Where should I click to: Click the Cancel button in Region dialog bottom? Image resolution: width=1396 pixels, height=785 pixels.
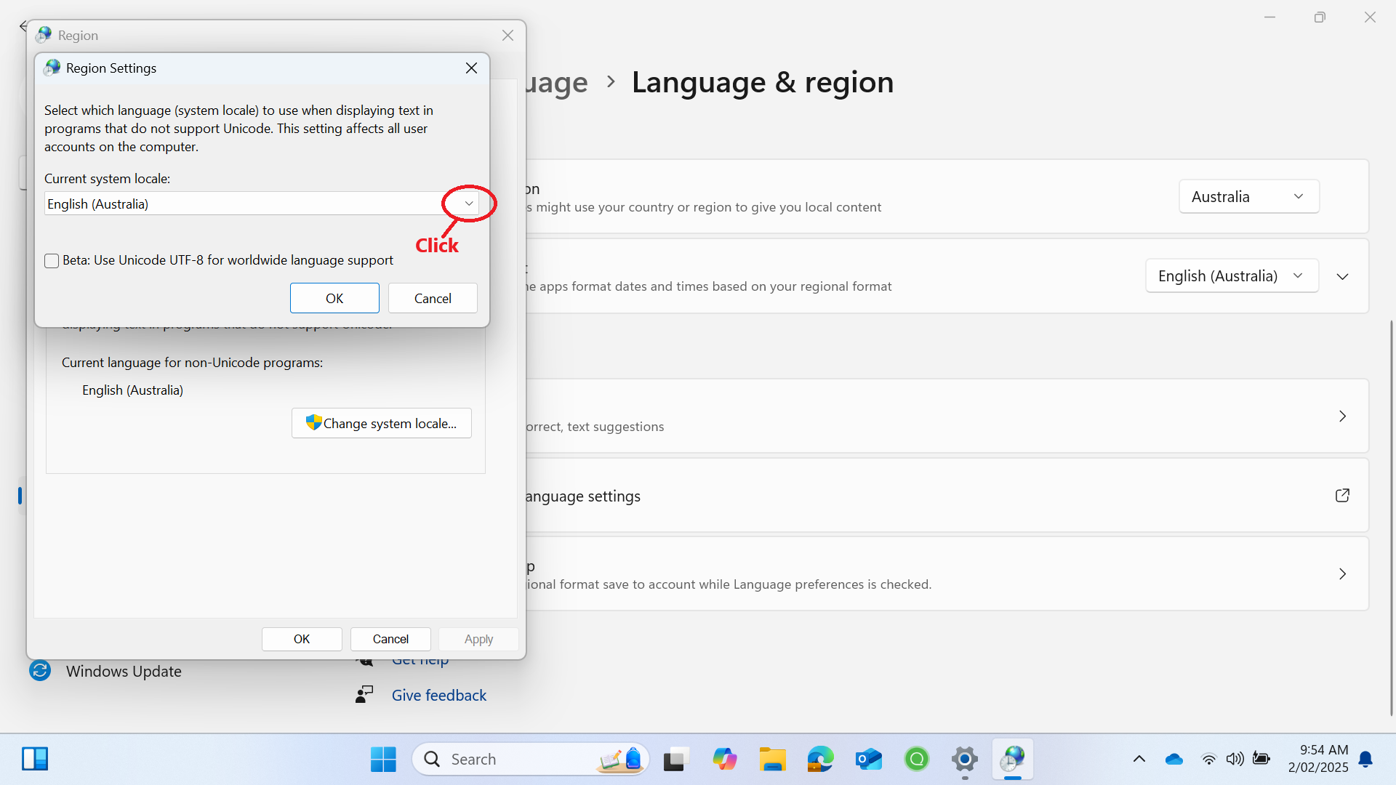(x=390, y=640)
